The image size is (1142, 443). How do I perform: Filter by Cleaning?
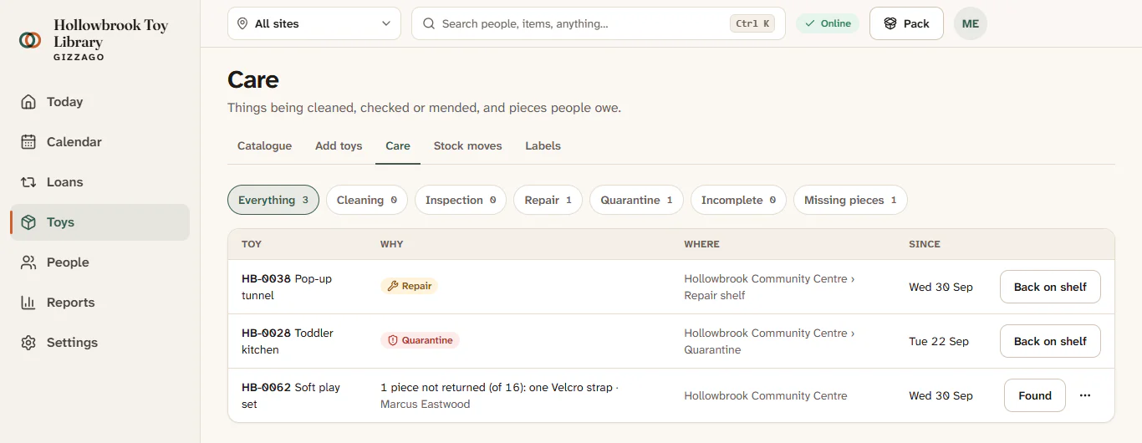(367, 200)
